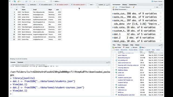Check the box next to student-courses.json
This screenshot has height=97, width=173.
(x=113, y=78)
